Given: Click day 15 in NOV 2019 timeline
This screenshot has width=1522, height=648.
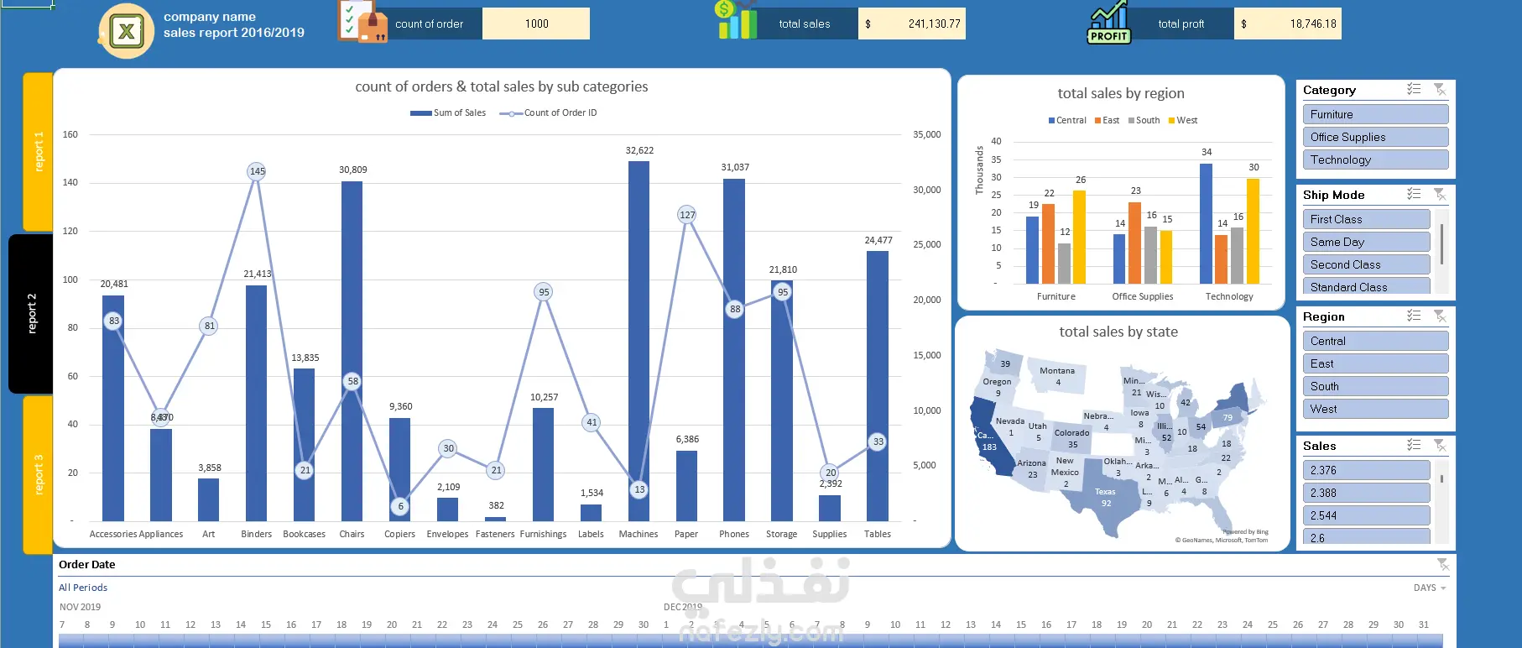Looking at the screenshot, I should tap(266, 624).
